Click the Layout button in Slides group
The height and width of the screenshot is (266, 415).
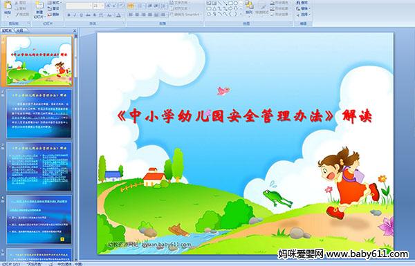[x=54, y=3]
